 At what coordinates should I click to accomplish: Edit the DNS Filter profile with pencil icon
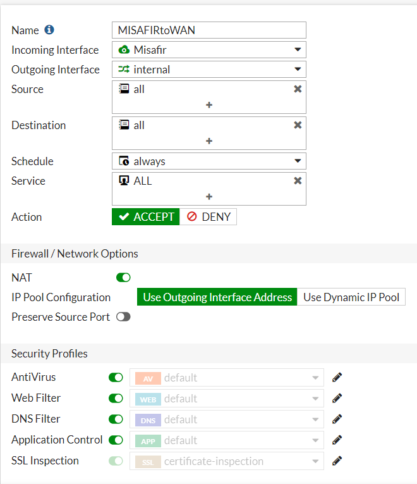(x=337, y=419)
